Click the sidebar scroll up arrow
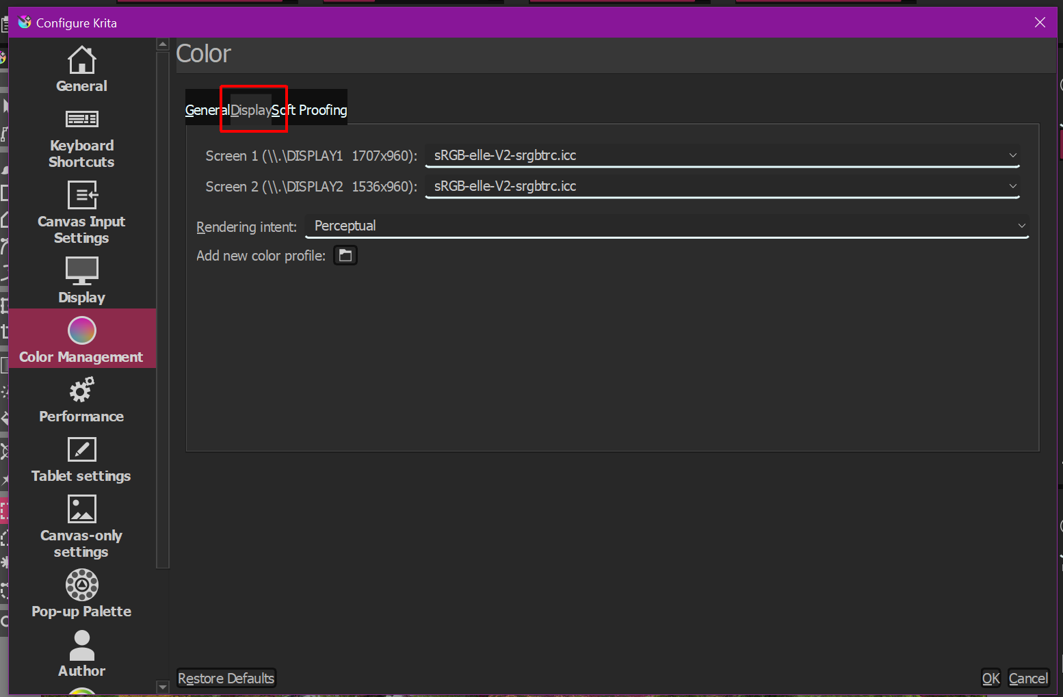1063x697 pixels. (163, 44)
